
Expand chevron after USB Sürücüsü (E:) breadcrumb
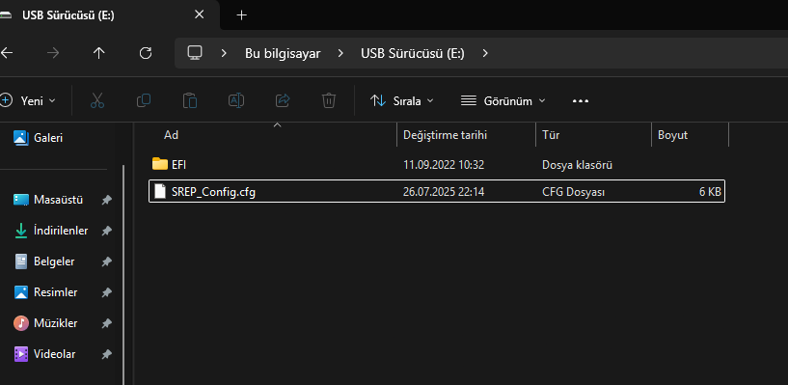click(485, 53)
